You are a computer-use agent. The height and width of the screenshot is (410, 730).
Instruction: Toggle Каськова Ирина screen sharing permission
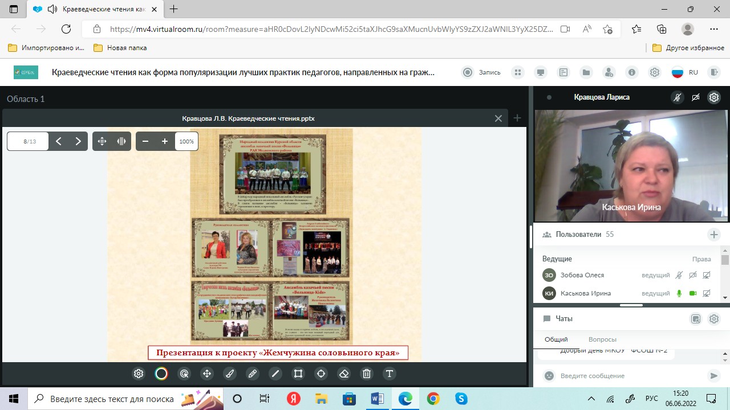pyautogui.click(x=707, y=293)
